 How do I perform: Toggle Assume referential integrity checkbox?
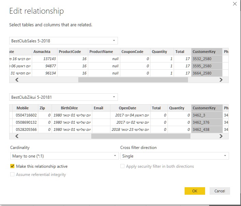tap(12, 174)
